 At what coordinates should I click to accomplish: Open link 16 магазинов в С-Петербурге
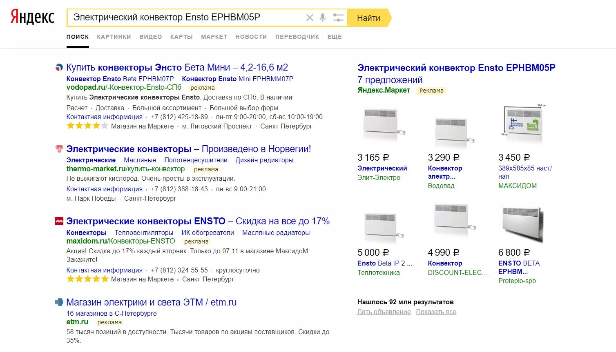112,313
